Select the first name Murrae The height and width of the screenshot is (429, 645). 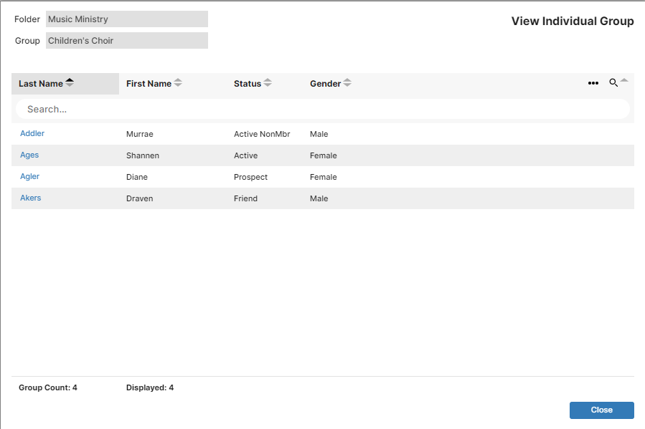pyautogui.click(x=139, y=134)
